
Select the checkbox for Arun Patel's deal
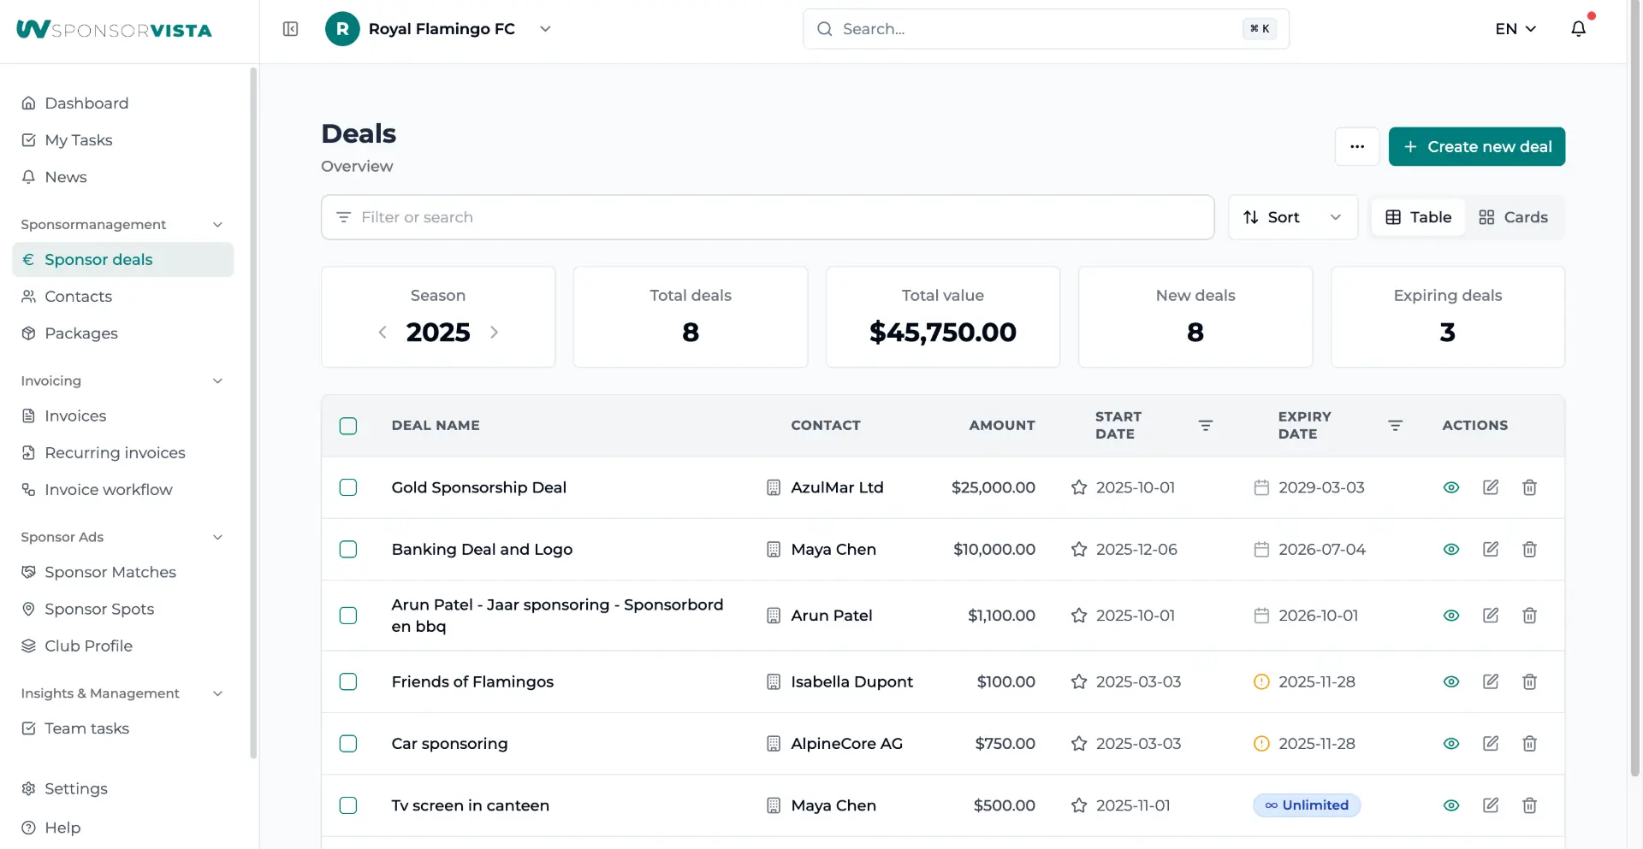click(347, 616)
